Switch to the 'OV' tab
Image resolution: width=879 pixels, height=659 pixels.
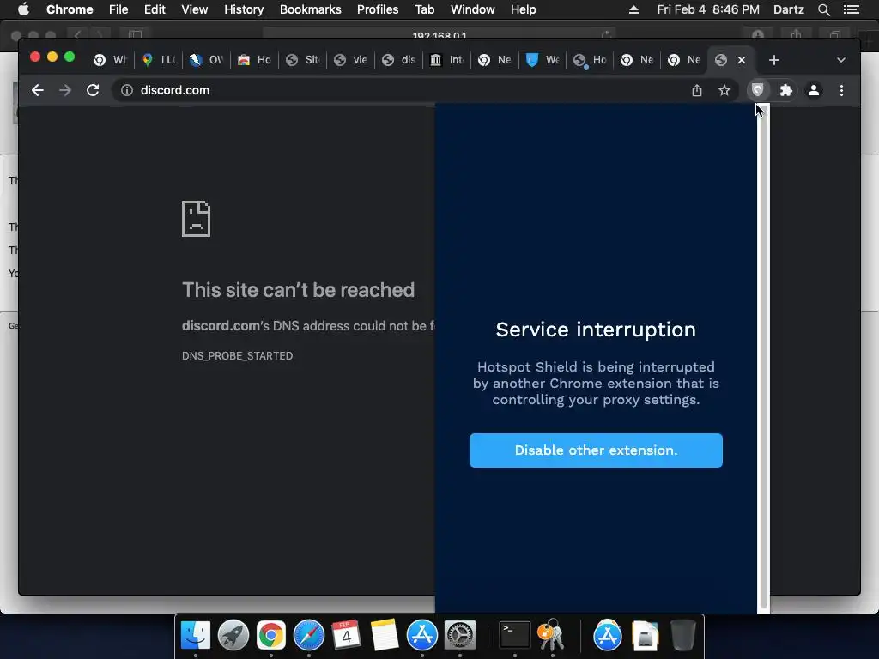click(206, 60)
